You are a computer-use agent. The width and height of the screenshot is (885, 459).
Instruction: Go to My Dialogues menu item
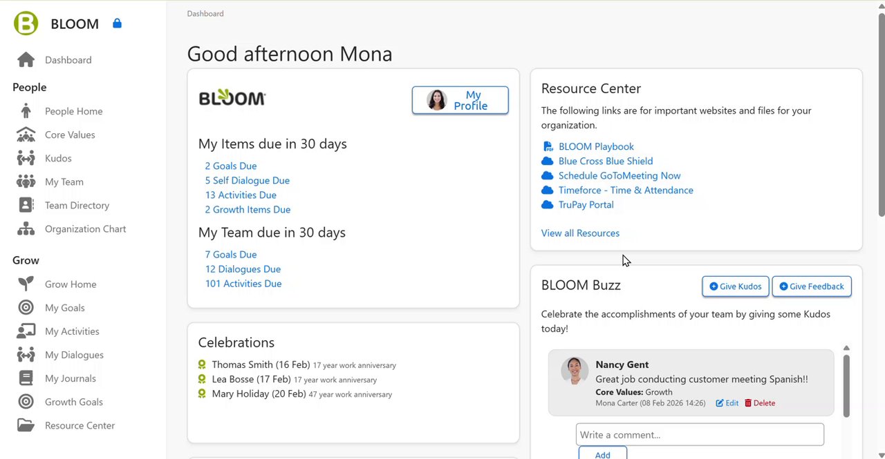[74, 355]
